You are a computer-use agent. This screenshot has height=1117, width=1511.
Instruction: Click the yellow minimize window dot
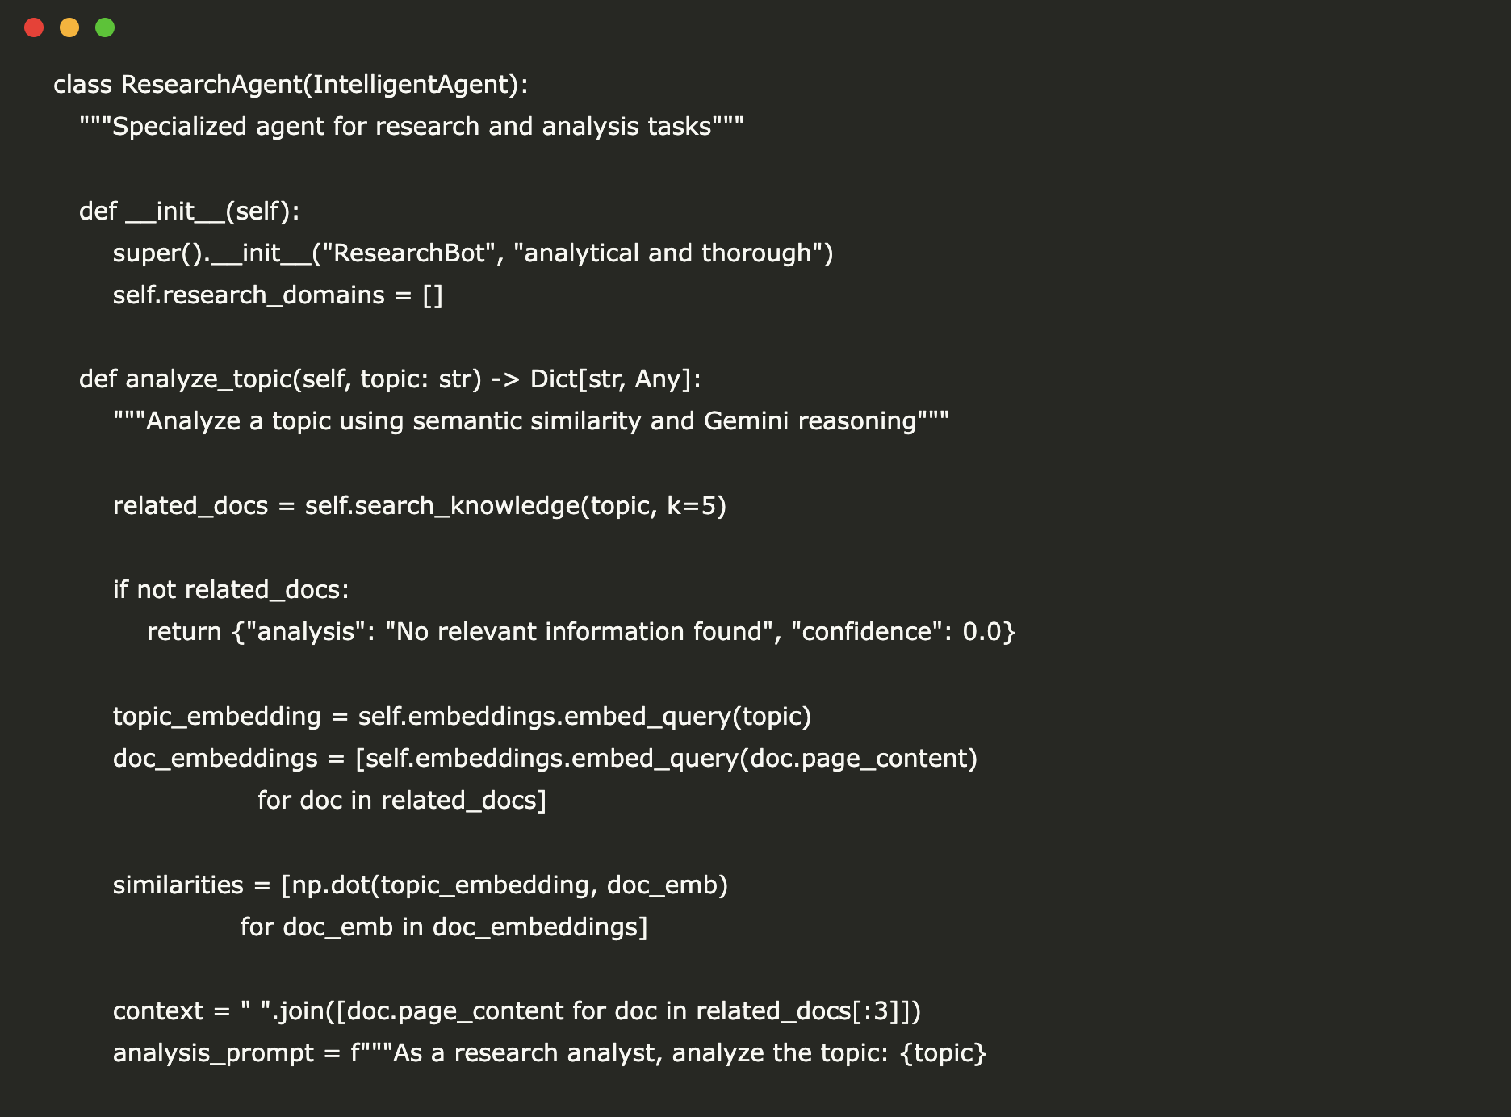[x=69, y=28]
